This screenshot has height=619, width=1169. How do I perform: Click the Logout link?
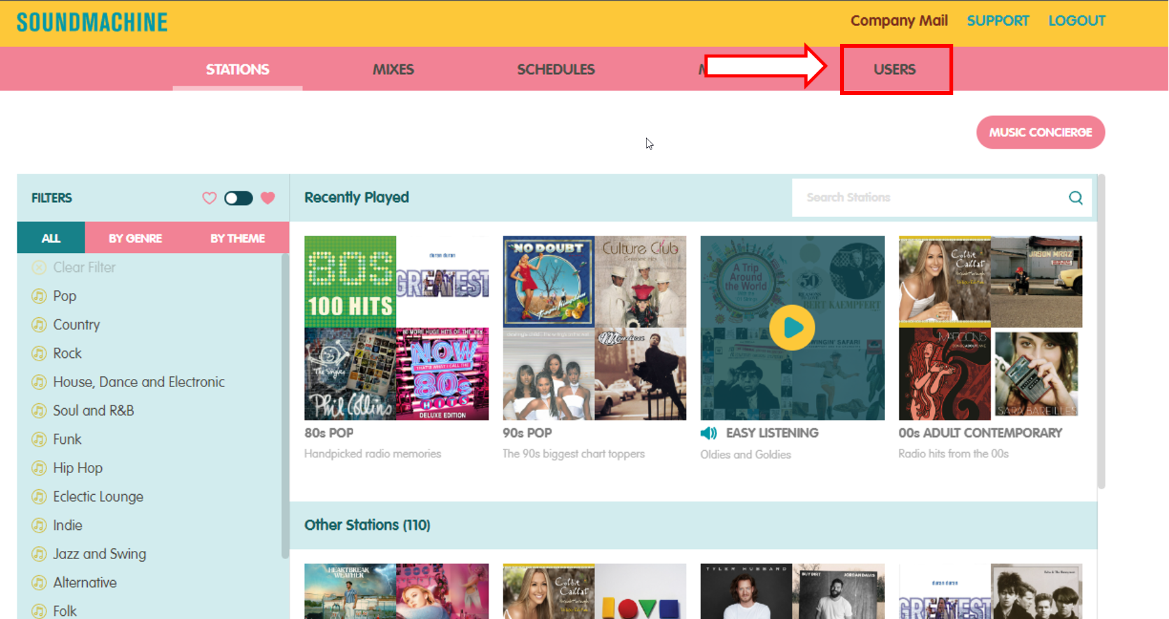click(x=1077, y=21)
